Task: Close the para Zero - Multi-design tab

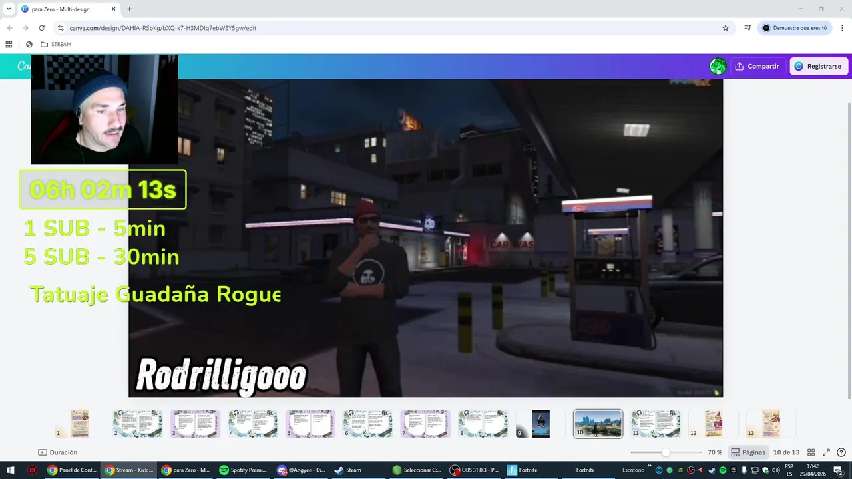Action: click(x=113, y=9)
